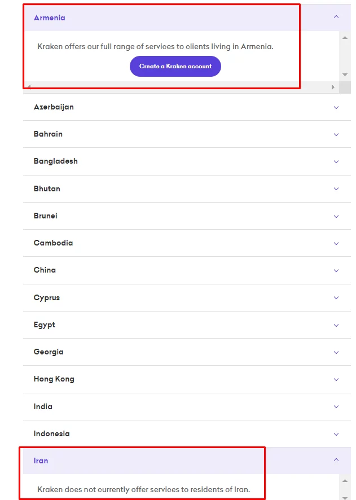Expand Cambodia using its chevron
This screenshot has width=356, height=500.
pos(336,243)
